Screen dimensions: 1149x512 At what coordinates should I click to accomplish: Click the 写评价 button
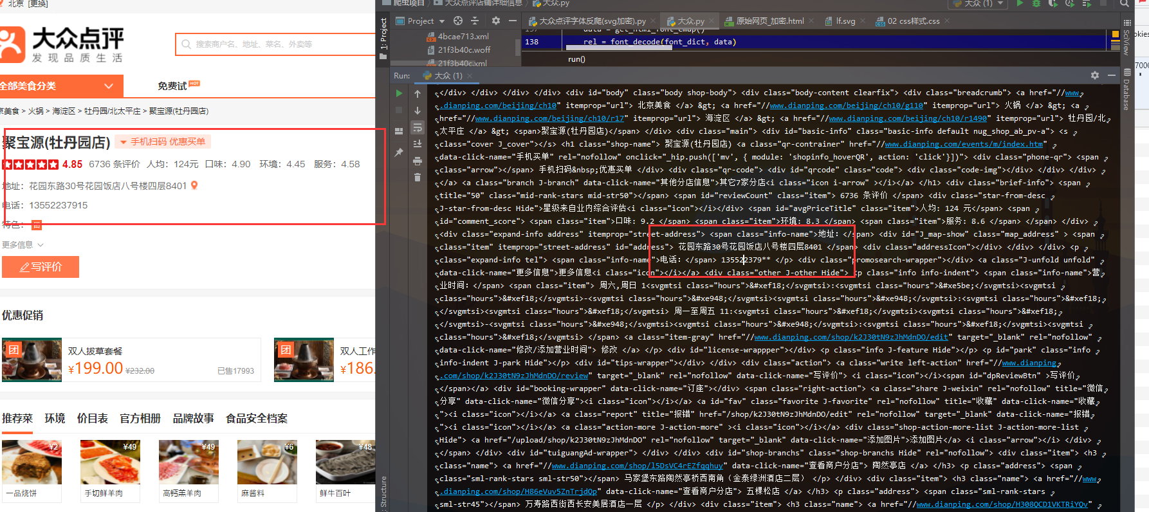[41, 267]
